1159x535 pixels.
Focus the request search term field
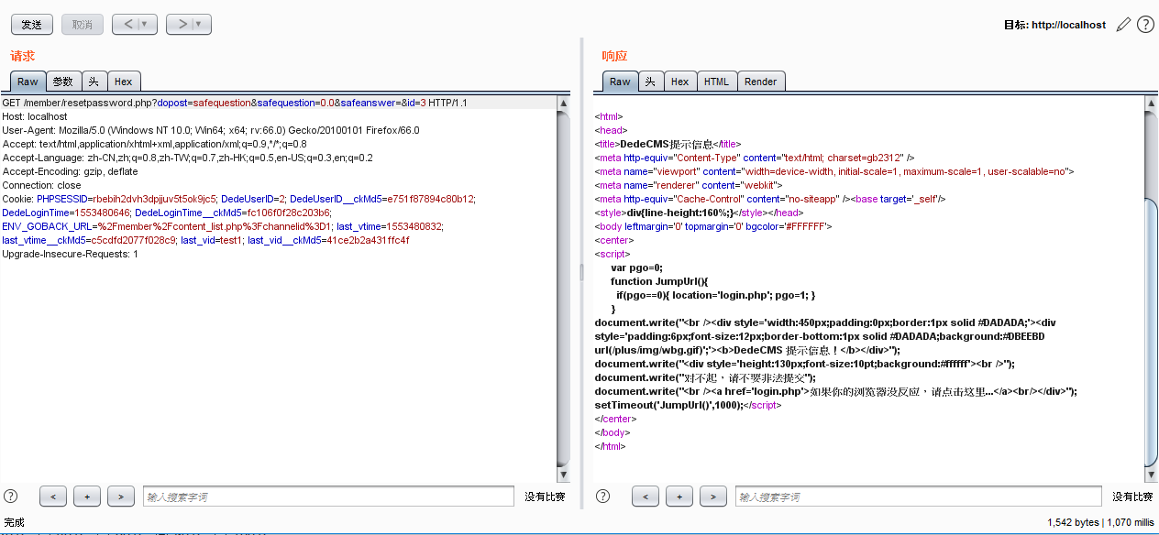(x=328, y=497)
